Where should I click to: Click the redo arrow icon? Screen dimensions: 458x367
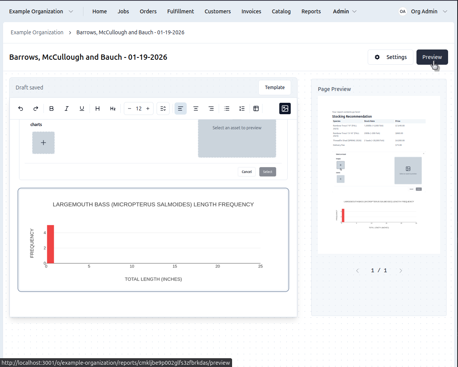(x=36, y=109)
